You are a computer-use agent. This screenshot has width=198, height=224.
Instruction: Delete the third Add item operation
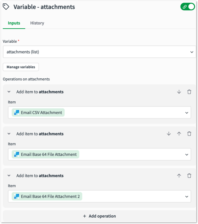point(189,176)
